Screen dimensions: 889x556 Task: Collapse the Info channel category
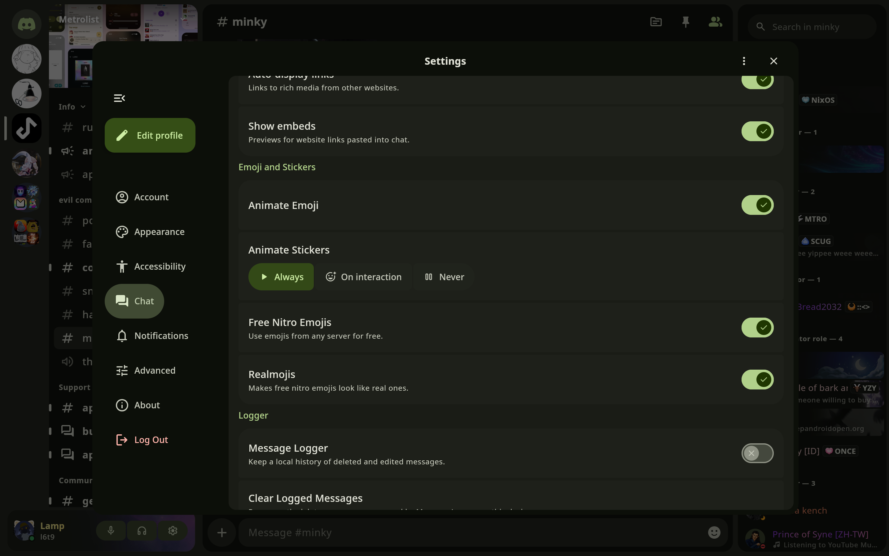pyautogui.click(x=72, y=106)
